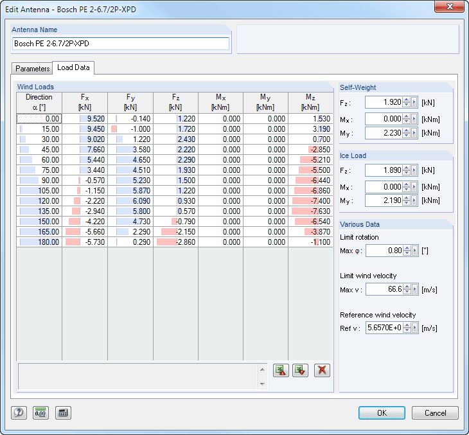Adjust Self-Weight Fz spinner
The height and width of the screenshot is (435, 469).
click(x=406, y=102)
